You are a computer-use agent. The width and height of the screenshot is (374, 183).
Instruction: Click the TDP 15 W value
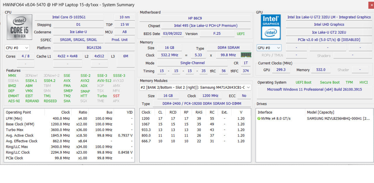[124, 25]
